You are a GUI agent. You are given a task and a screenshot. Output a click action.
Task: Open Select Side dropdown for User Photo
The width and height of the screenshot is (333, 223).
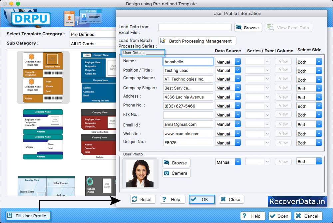[309, 161]
